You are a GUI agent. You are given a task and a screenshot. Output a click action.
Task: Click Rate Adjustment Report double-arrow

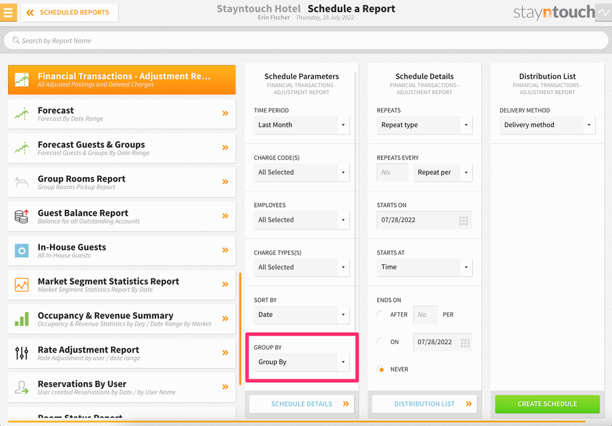point(226,353)
